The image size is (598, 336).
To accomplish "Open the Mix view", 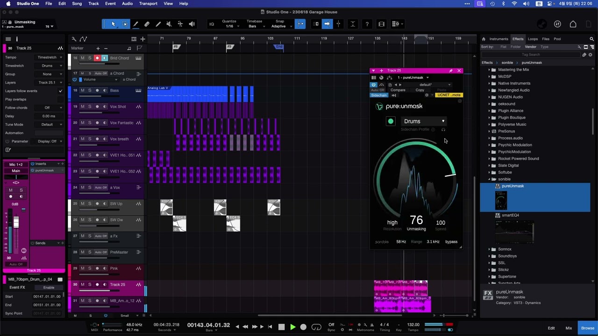I will [569, 328].
